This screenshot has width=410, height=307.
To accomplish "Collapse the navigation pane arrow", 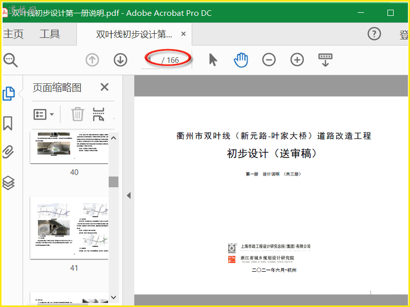I will 129,195.
